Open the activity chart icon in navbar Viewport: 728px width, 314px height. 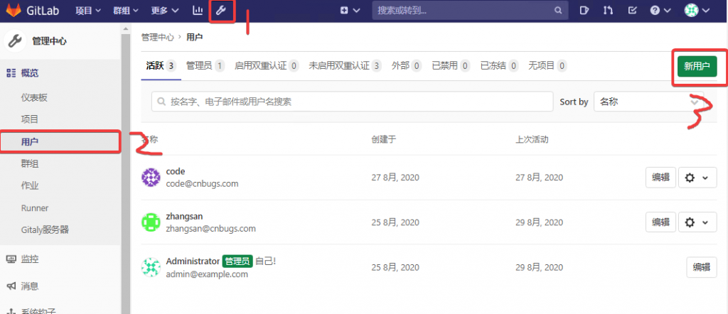coord(198,11)
